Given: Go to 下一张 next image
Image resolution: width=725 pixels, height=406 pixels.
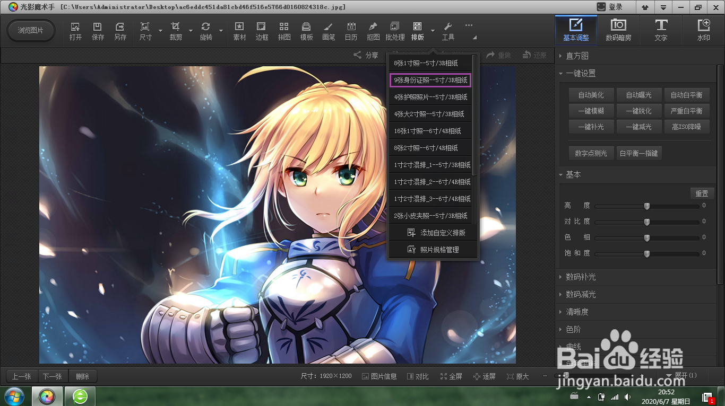Looking at the screenshot, I should 52,376.
